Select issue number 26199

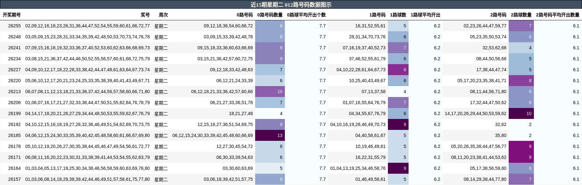pyautogui.click(x=14, y=113)
